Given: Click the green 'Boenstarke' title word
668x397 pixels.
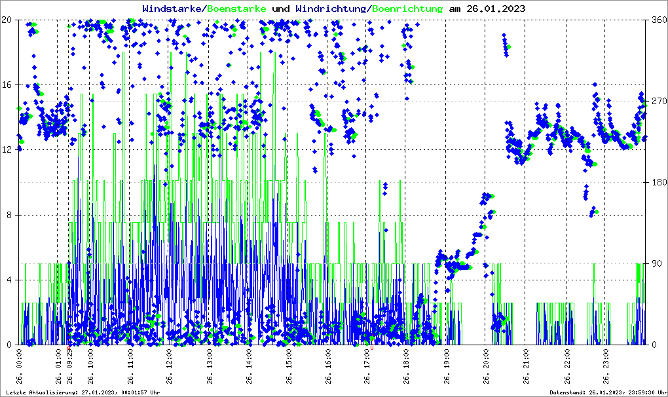Looking at the screenshot, I should (x=236, y=9).
